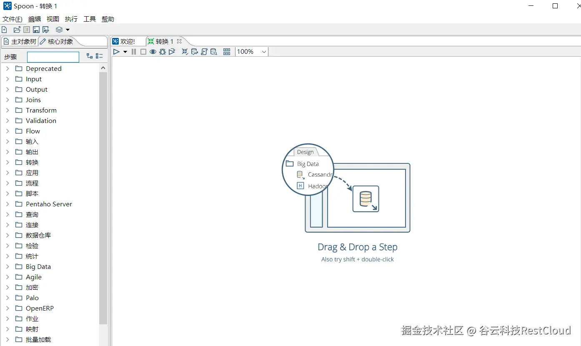Pause the running transformation
This screenshot has width=581, height=346.
pyautogui.click(x=134, y=52)
